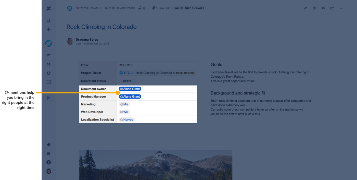Open the hamburger menu in the sidebar
Viewport: 357px width, 180px height.
click(x=48, y=153)
